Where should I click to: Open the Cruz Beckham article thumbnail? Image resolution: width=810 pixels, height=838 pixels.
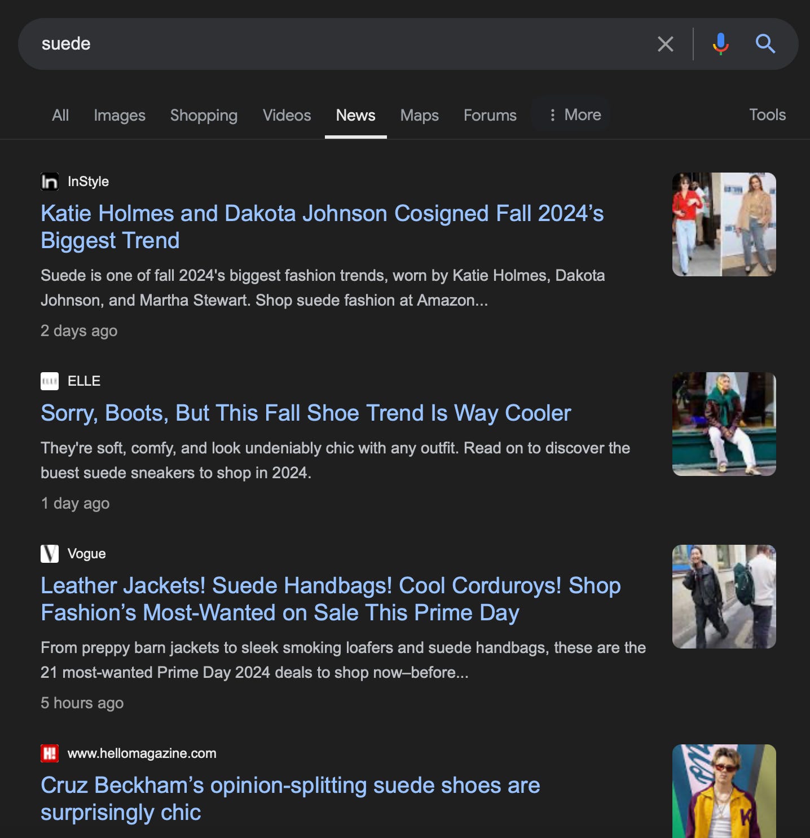click(724, 791)
